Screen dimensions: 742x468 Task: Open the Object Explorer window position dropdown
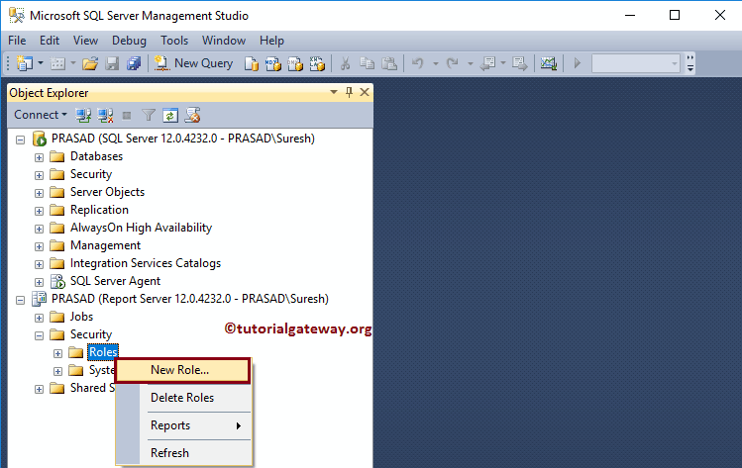pyautogui.click(x=334, y=92)
